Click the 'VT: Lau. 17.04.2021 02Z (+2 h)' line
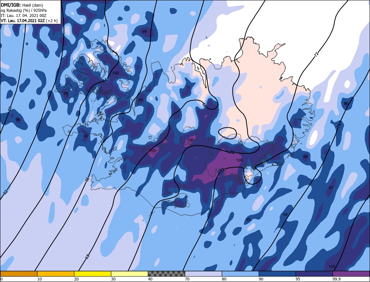Screen dimensions: 370x282 pyautogui.click(x=29, y=20)
